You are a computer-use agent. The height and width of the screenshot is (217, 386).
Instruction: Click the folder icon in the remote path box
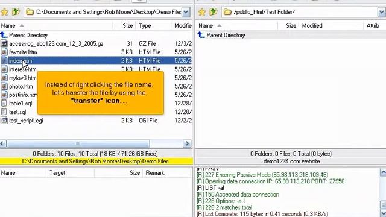(x=227, y=12)
